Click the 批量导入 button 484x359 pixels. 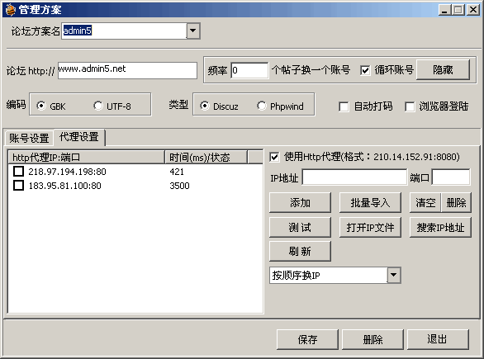370,203
